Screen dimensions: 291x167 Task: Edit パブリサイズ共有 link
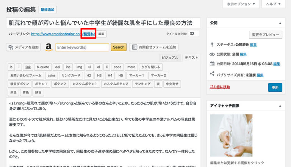tap(260, 75)
